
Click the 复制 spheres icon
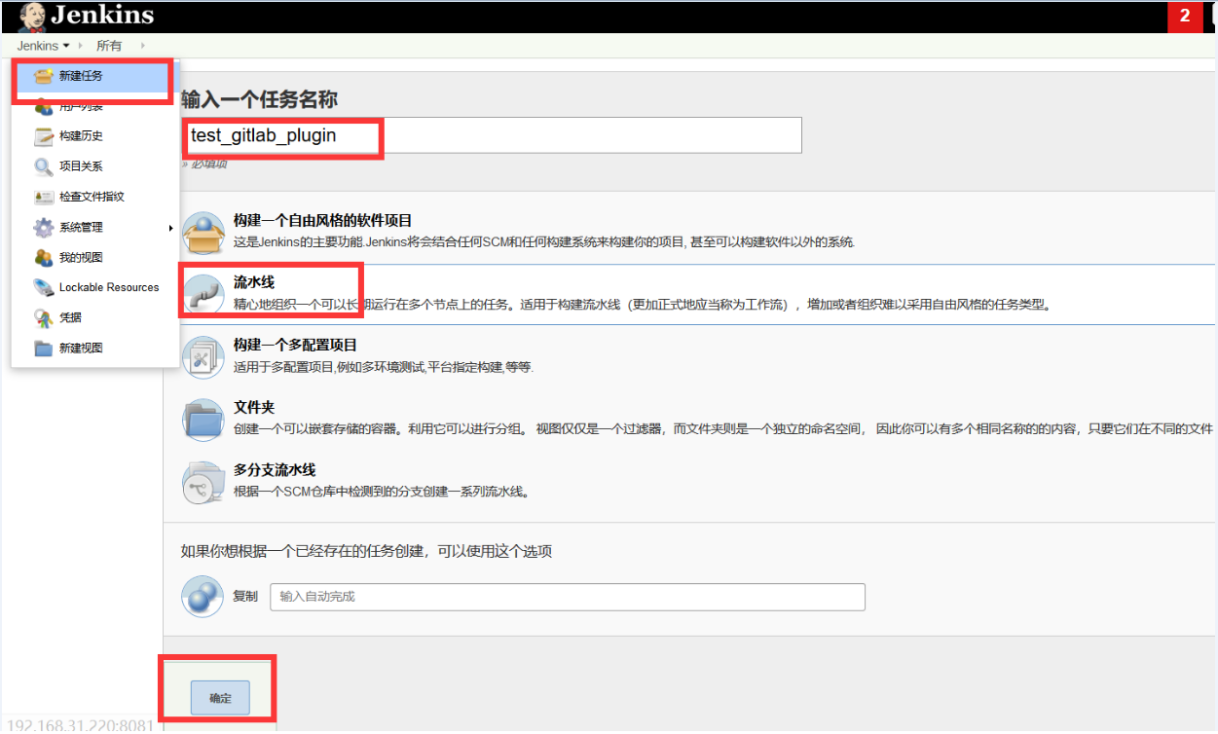(203, 596)
